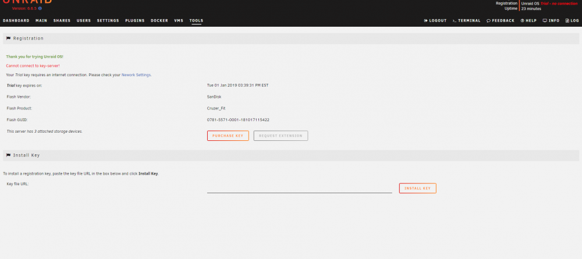The image size is (582, 259).
Task: Click 'Cannot connect to key-server!' message
Action: [33, 66]
